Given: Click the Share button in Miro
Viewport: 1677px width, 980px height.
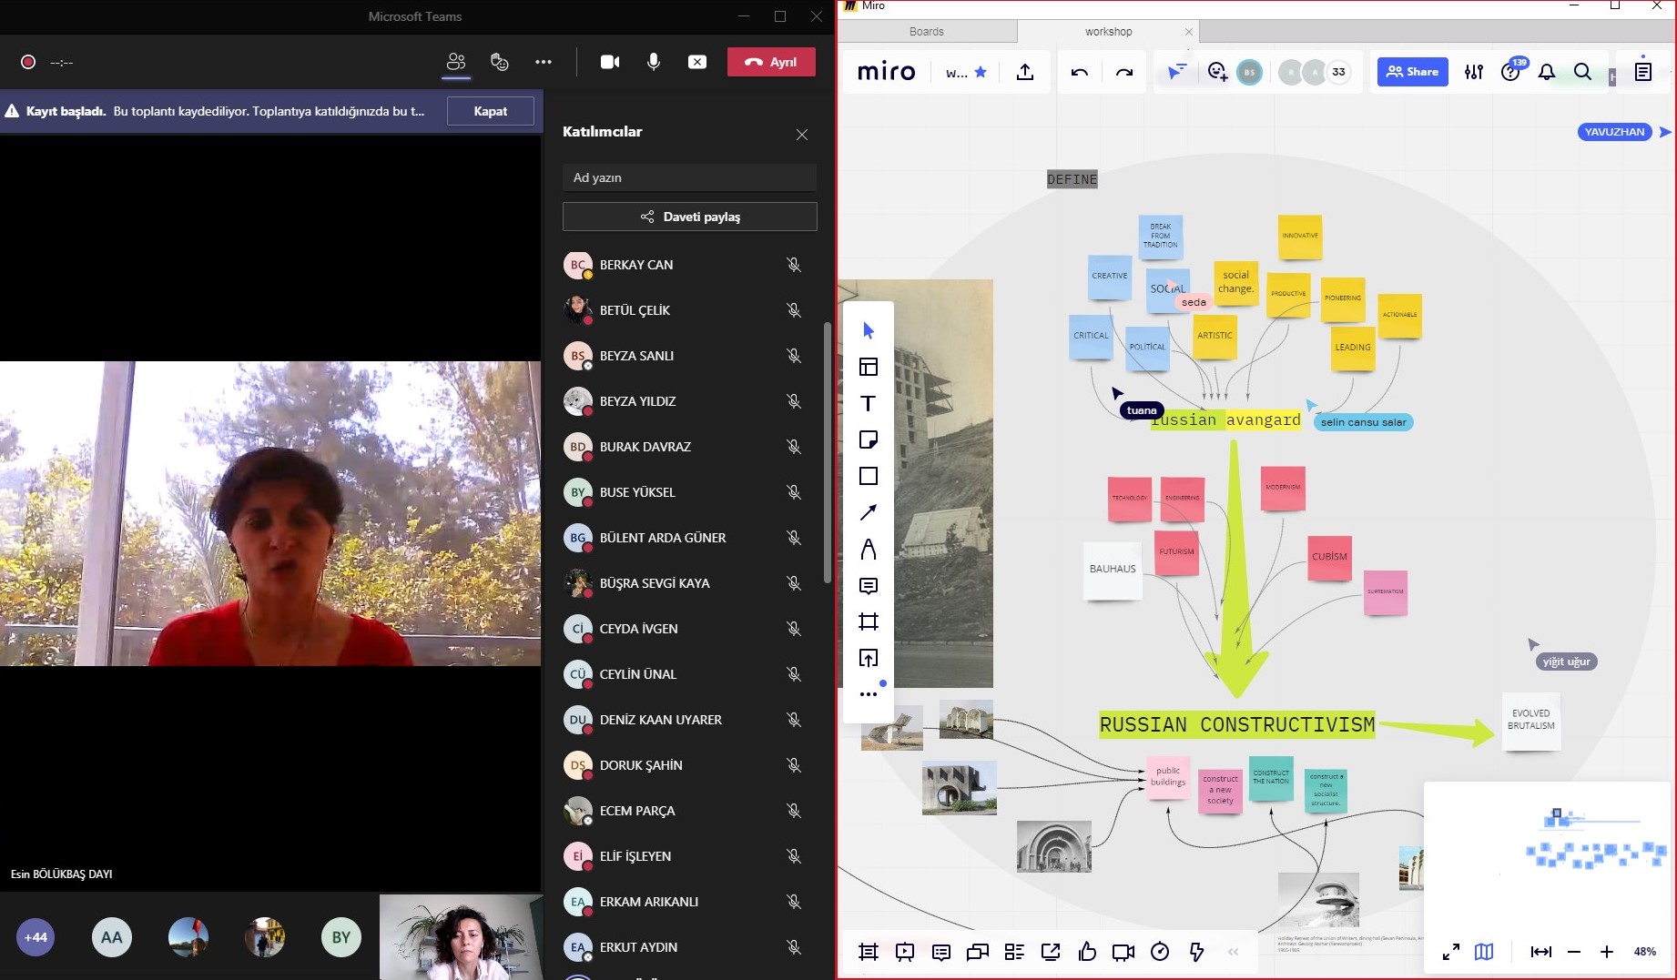Looking at the screenshot, I should coord(1413,72).
